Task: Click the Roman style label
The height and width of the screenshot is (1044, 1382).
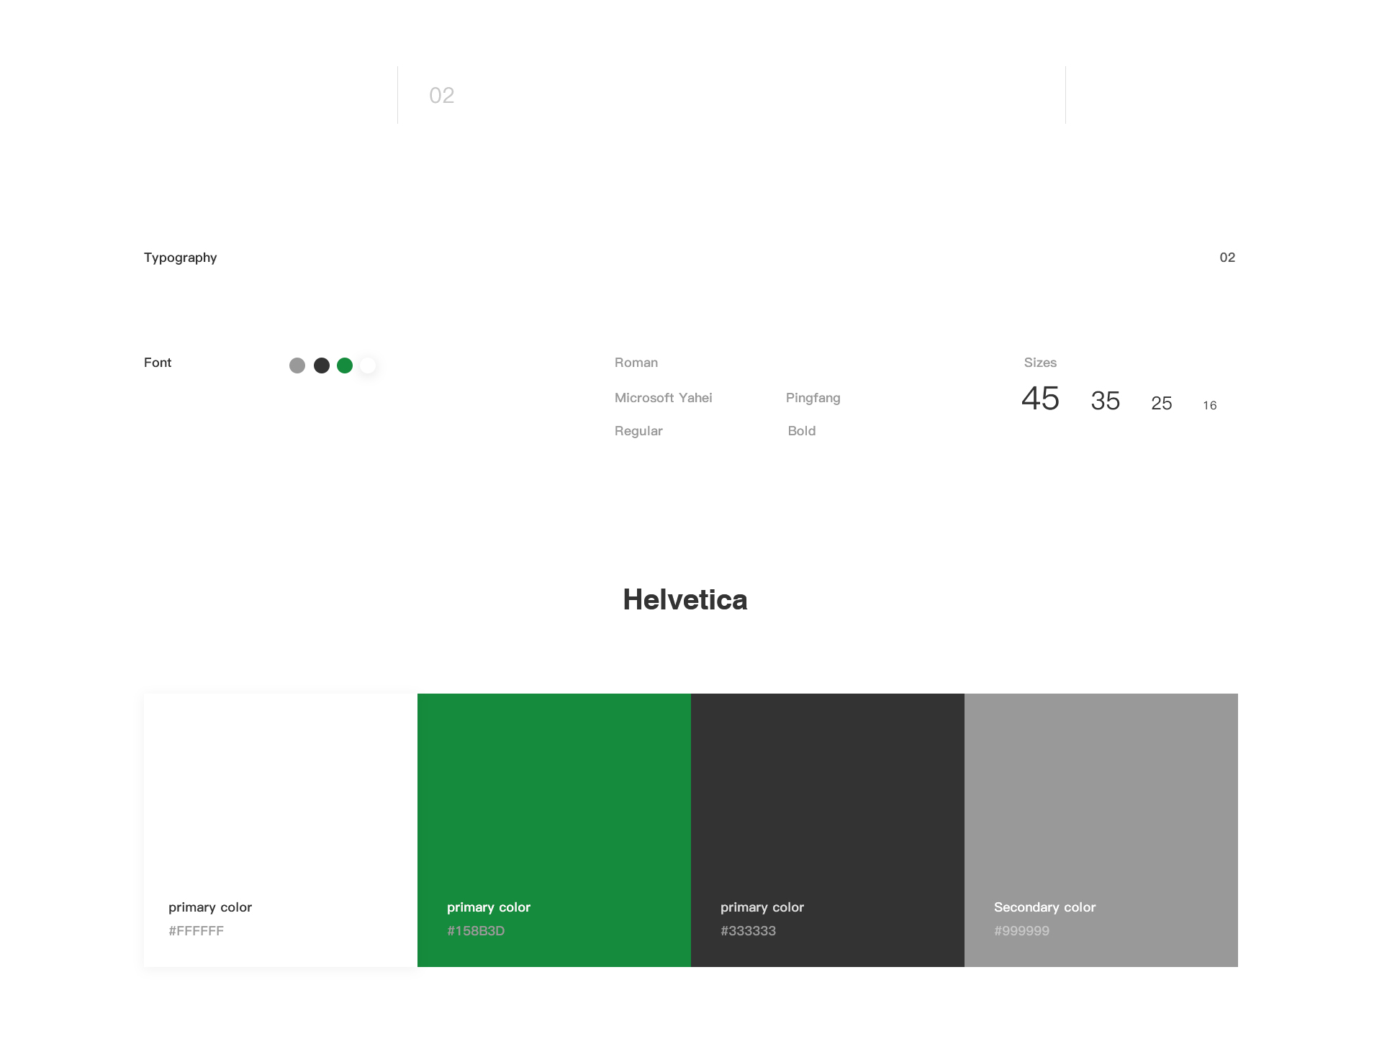Action: (x=636, y=363)
